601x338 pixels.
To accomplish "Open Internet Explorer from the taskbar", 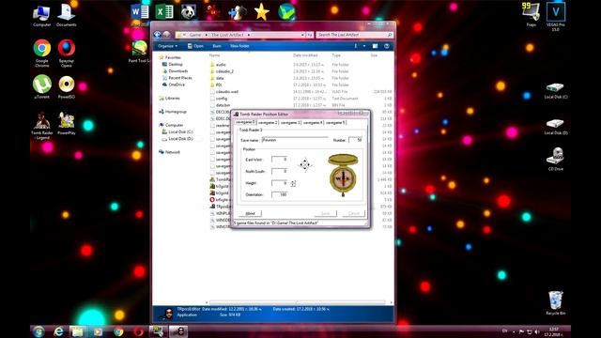I will pos(58,331).
